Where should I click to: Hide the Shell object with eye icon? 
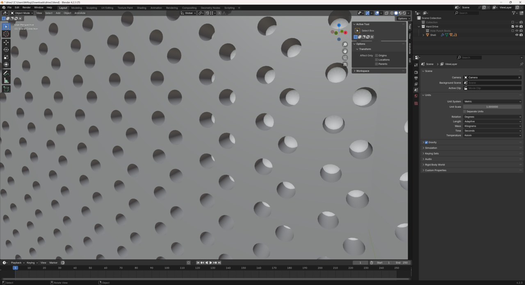517,35
